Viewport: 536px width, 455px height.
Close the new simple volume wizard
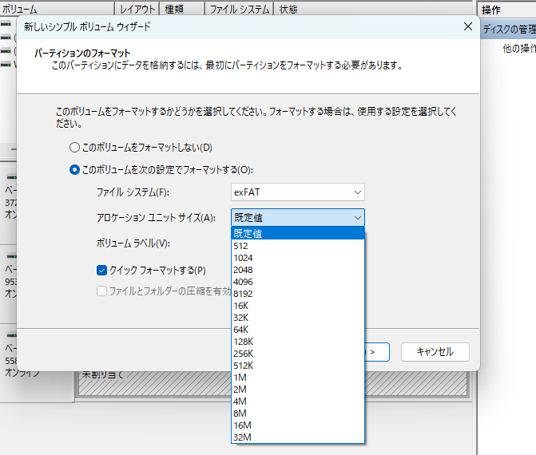click(468, 26)
